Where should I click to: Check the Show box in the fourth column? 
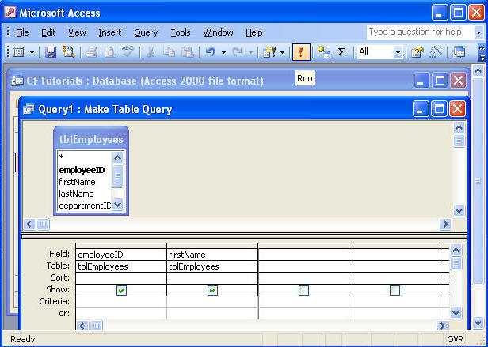tap(395, 290)
